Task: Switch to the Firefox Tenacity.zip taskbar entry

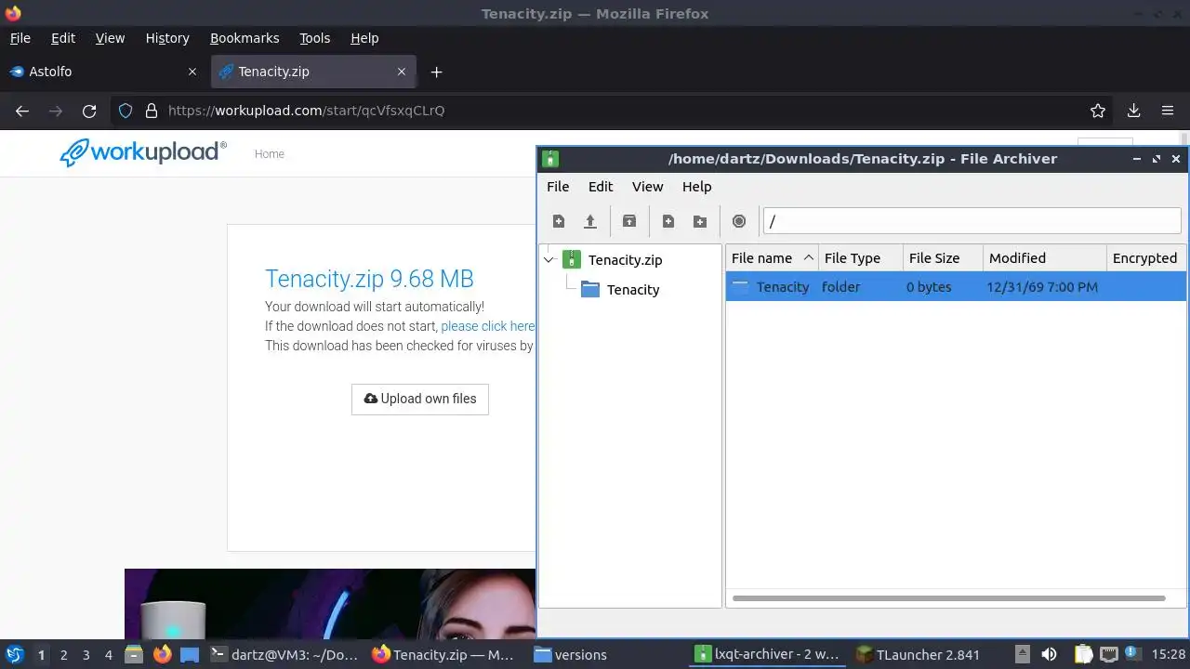Action: click(x=443, y=654)
